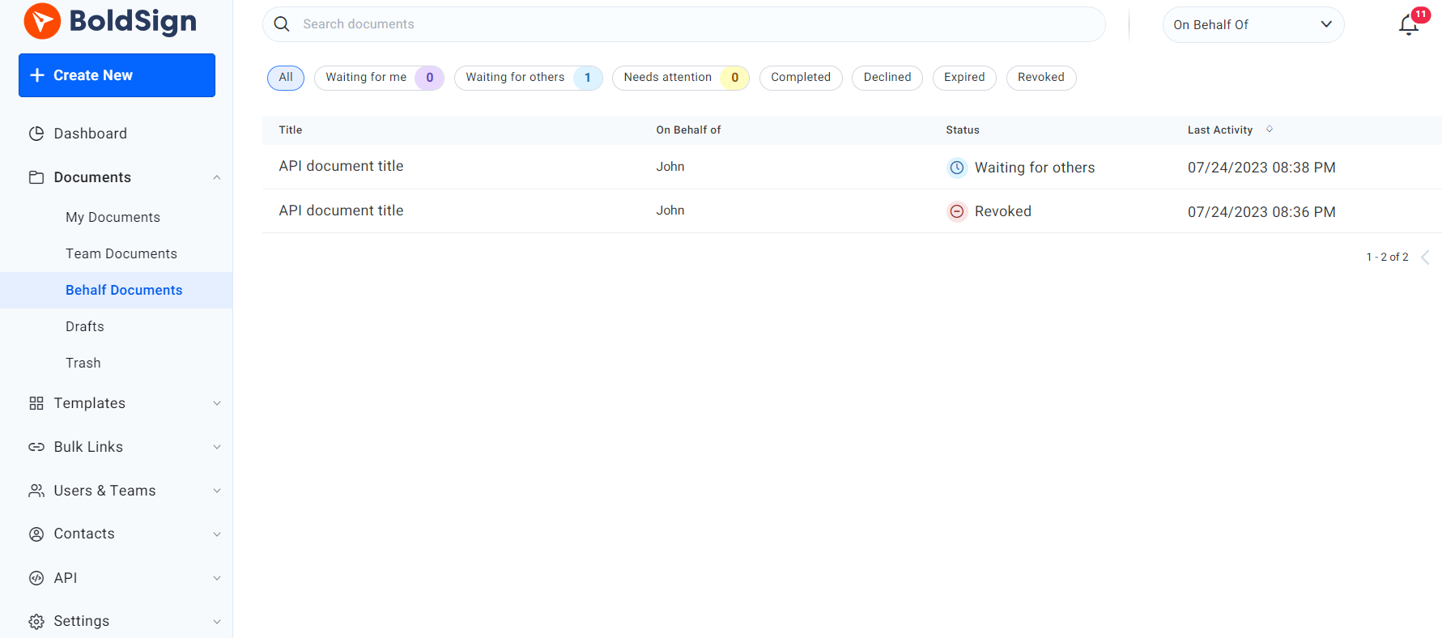The height and width of the screenshot is (638, 1442).
Task: Click the Create New button
Action: tap(117, 75)
